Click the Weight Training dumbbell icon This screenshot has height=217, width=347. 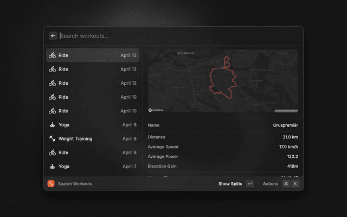point(52,139)
